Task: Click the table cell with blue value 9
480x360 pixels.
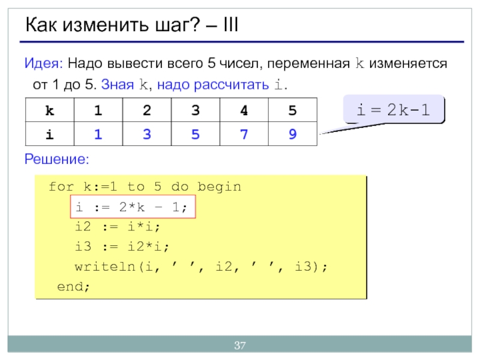Action: click(292, 134)
